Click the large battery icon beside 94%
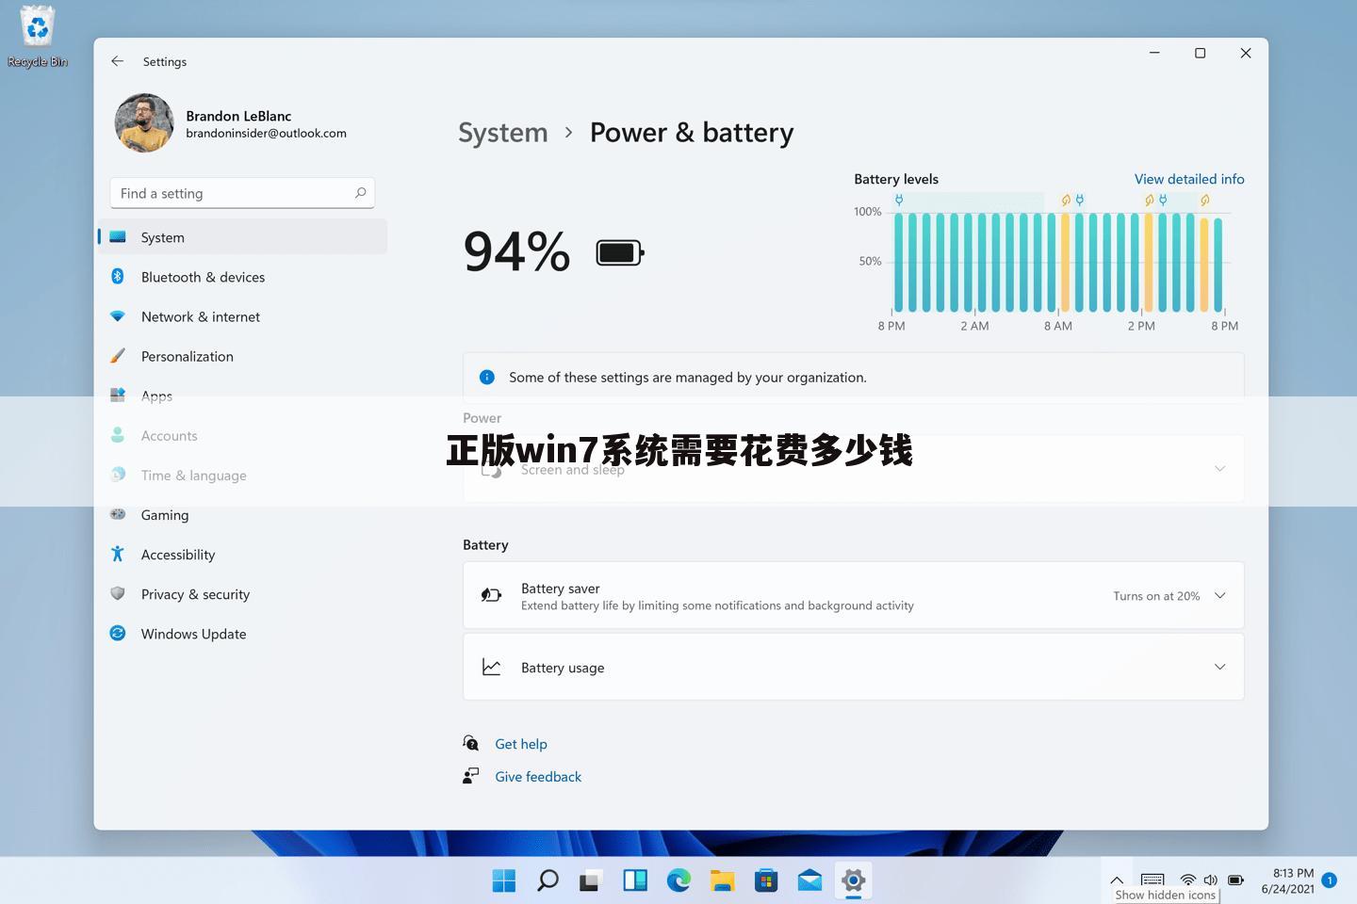The width and height of the screenshot is (1357, 904). point(620,252)
